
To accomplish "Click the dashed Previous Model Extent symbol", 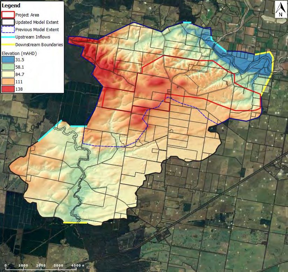I will [x=8, y=30].
